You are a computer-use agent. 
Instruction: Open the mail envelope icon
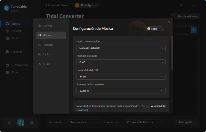point(31,122)
